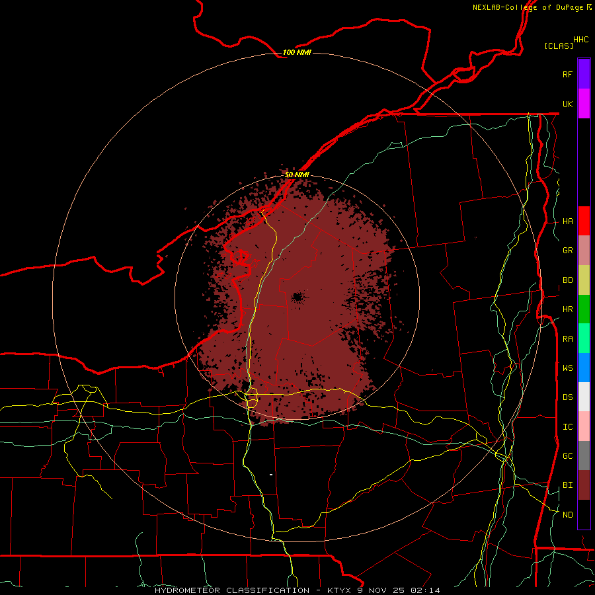
Task: Click the HA red legend swatch
Action: (x=584, y=221)
